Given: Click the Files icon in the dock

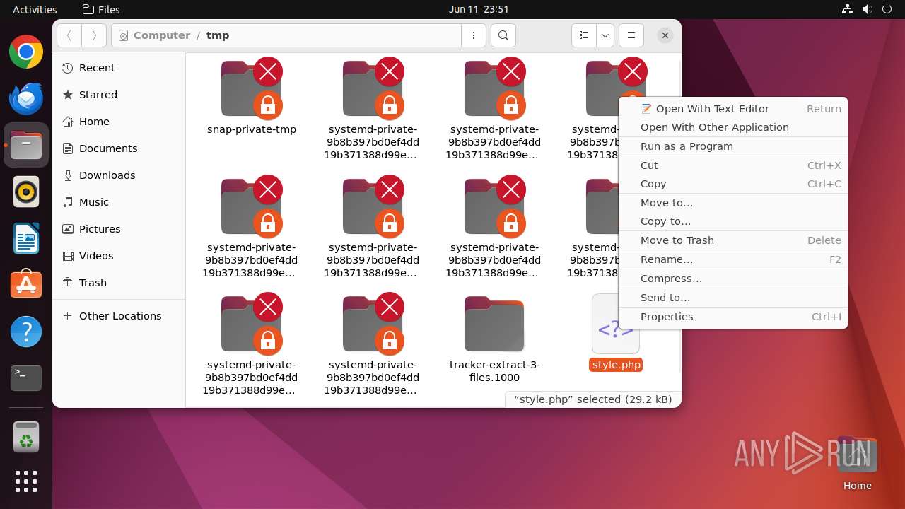Looking at the screenshot, I should tap(26, 146).
